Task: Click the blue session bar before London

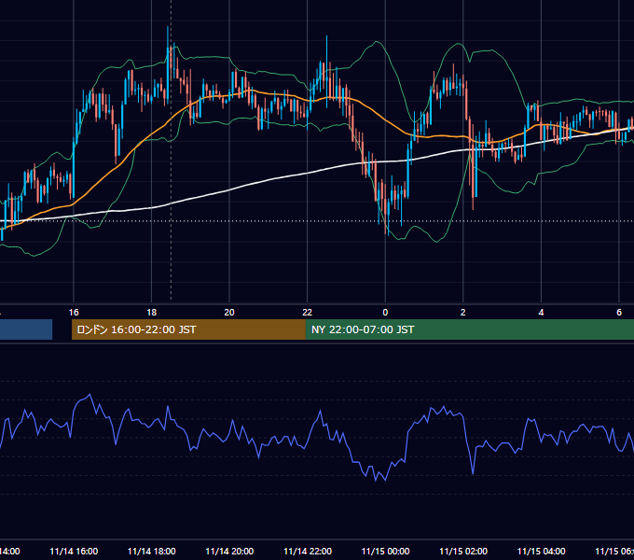Action: (x=26, y=329)
